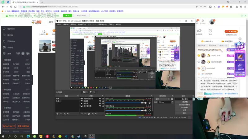Viewport: 248px width, 139px height.
Task: Reload the browser page
Action: click(x=11, y=7)
